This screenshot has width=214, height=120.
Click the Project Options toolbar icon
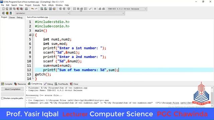(69, 9)
